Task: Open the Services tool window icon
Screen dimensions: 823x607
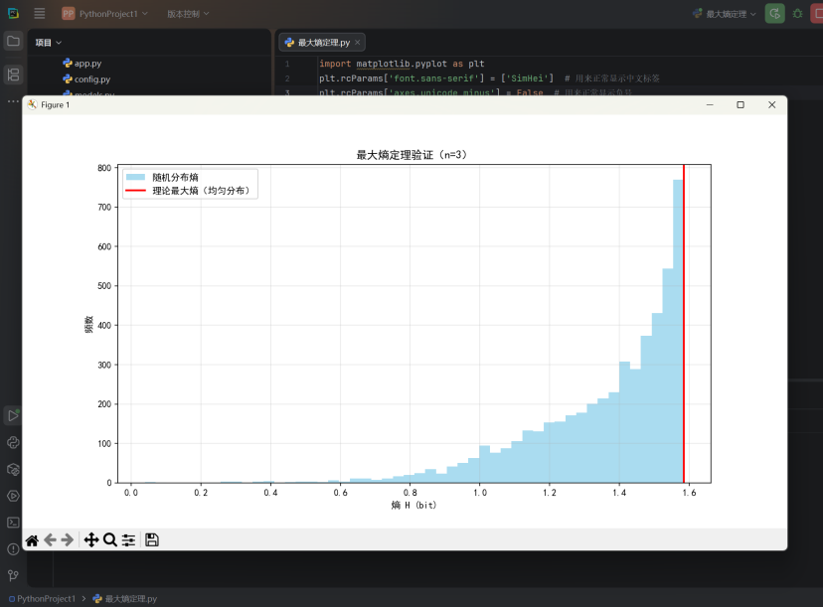Action: tap(13, 496)
